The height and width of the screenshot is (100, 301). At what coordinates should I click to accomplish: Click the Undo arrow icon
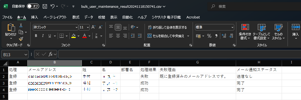point(53,6)
